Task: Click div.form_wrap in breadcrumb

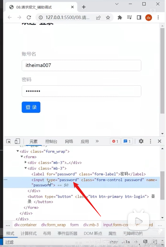Action: 53,225
